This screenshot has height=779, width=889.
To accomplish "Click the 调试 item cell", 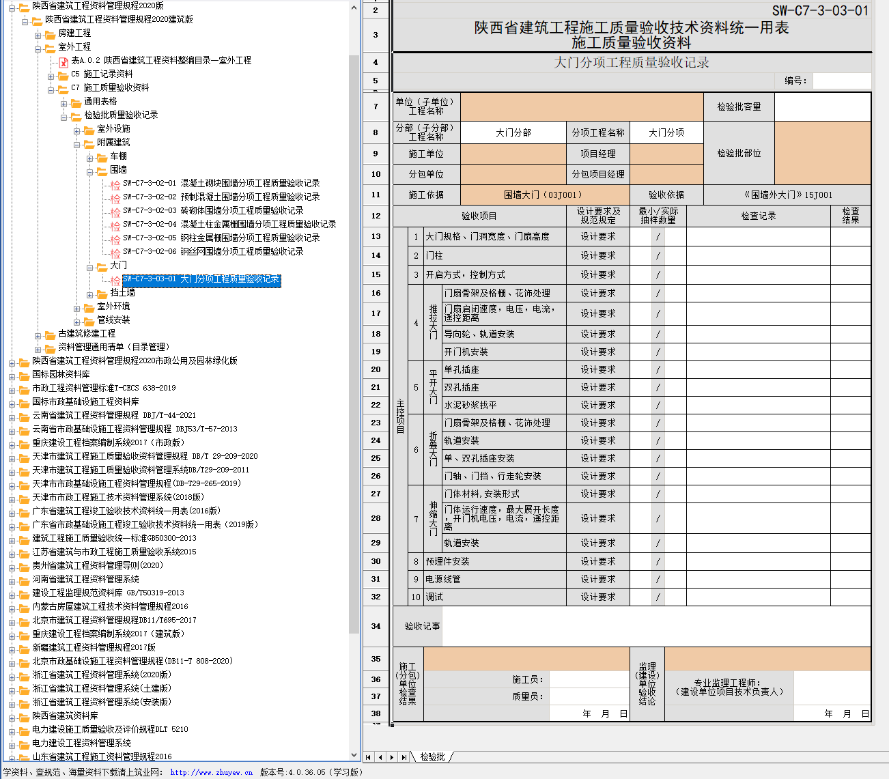I will point(495,597).
